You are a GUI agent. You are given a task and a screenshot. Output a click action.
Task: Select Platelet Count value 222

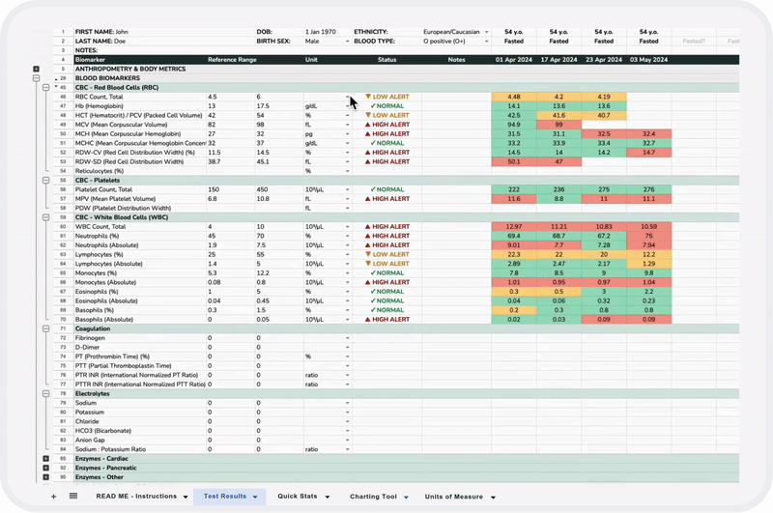(514, 189)
